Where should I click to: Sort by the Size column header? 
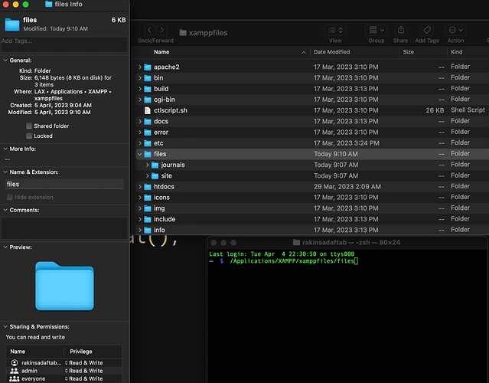coord(408,52)
